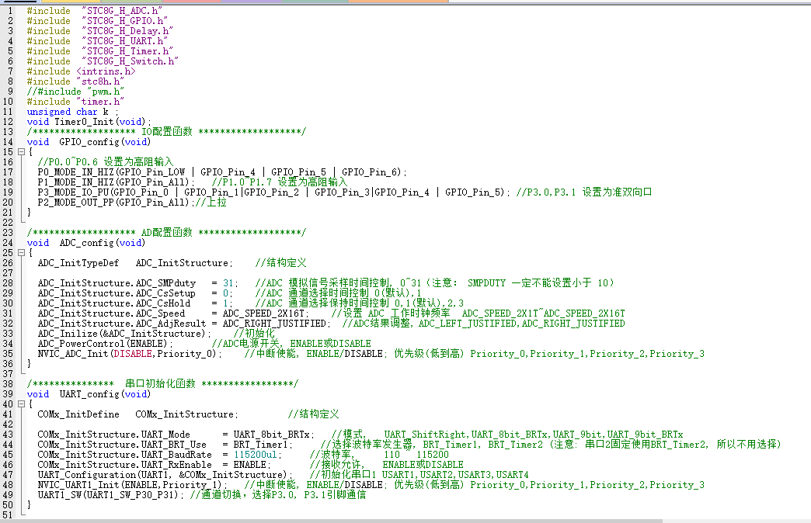Click the Timer0_Init prototype on line 12
This screenshot has height=523, width=811.
click(89, 122)
